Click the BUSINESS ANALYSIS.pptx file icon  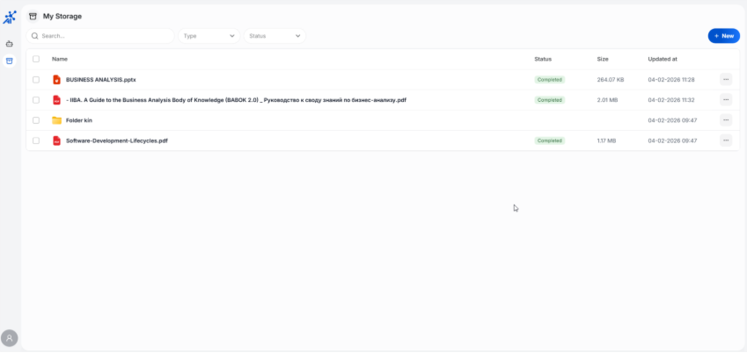tap(57, 80)
